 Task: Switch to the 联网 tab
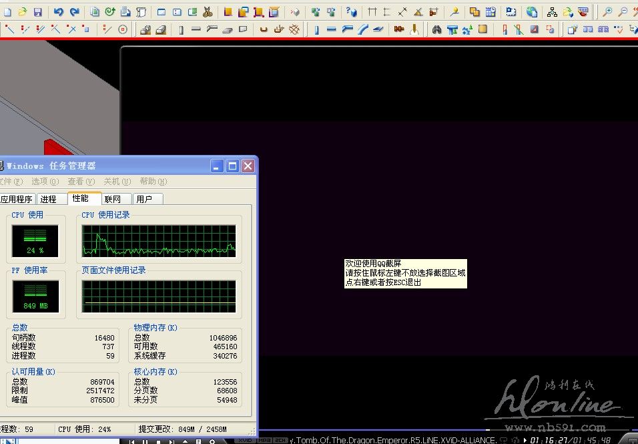113,199
